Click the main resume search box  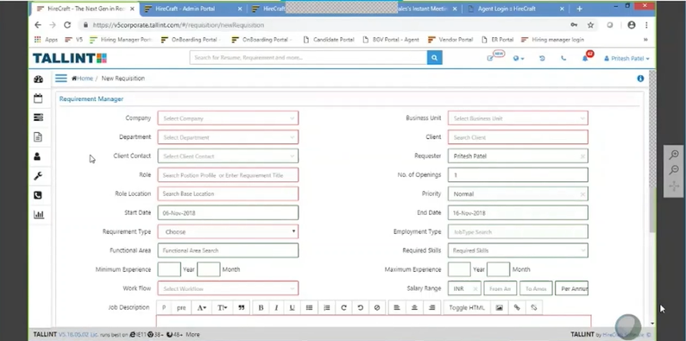[308, 58]
